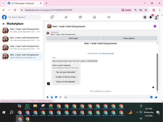Click the taskbar clock and date

coord(149,112)
